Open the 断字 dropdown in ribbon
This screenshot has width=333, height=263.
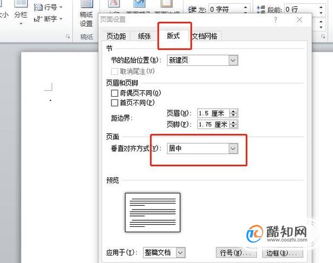(x=48, y=19)
